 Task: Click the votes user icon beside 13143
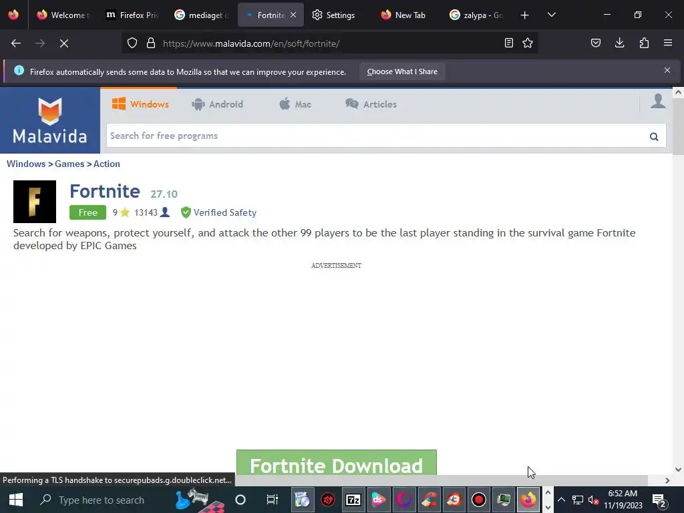coord(165,212)
